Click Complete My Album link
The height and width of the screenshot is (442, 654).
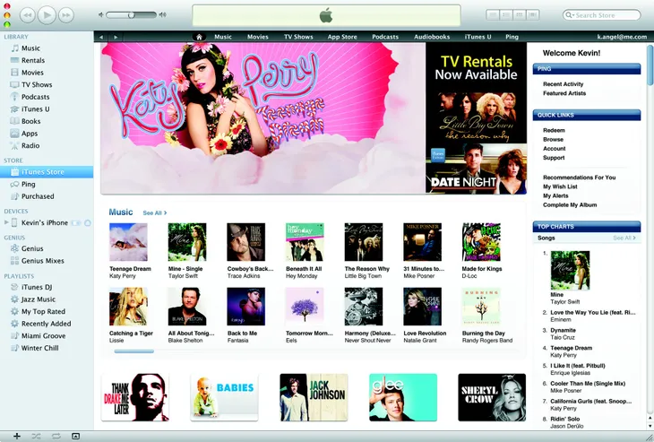click(570, 205)
